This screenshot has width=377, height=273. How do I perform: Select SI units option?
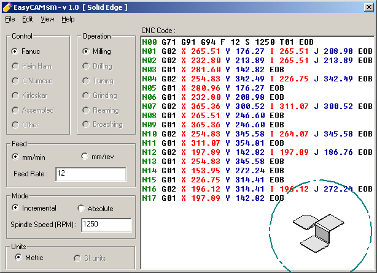tap(90, 258)
